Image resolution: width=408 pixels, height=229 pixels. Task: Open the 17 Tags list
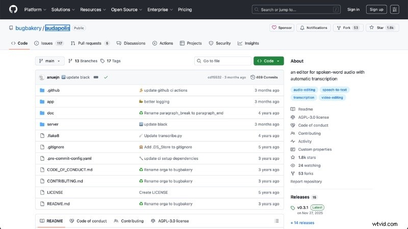[111, 61]
